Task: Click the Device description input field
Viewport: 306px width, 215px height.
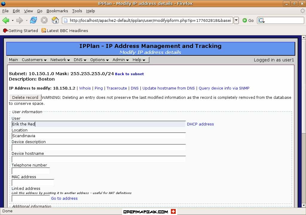Action: click(99, 148)
